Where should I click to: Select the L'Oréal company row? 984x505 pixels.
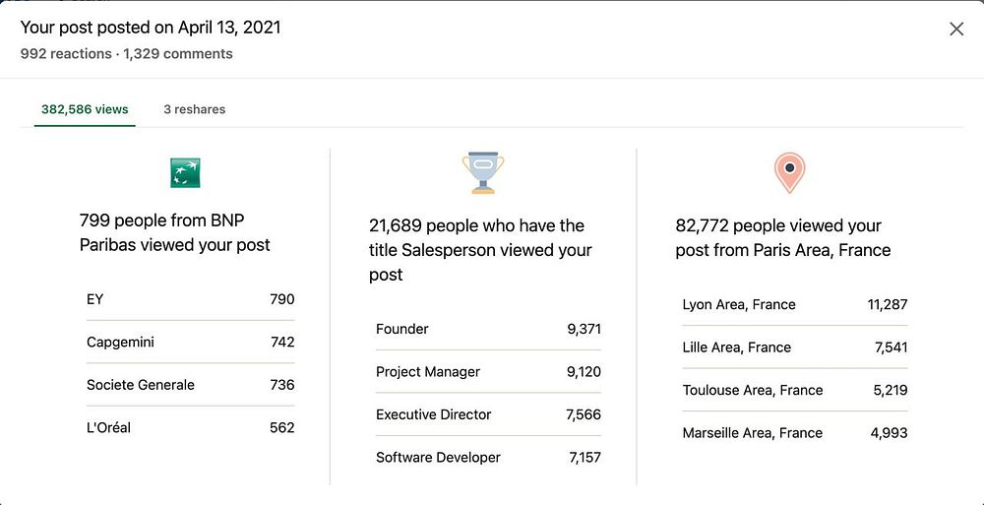(190, 428)
